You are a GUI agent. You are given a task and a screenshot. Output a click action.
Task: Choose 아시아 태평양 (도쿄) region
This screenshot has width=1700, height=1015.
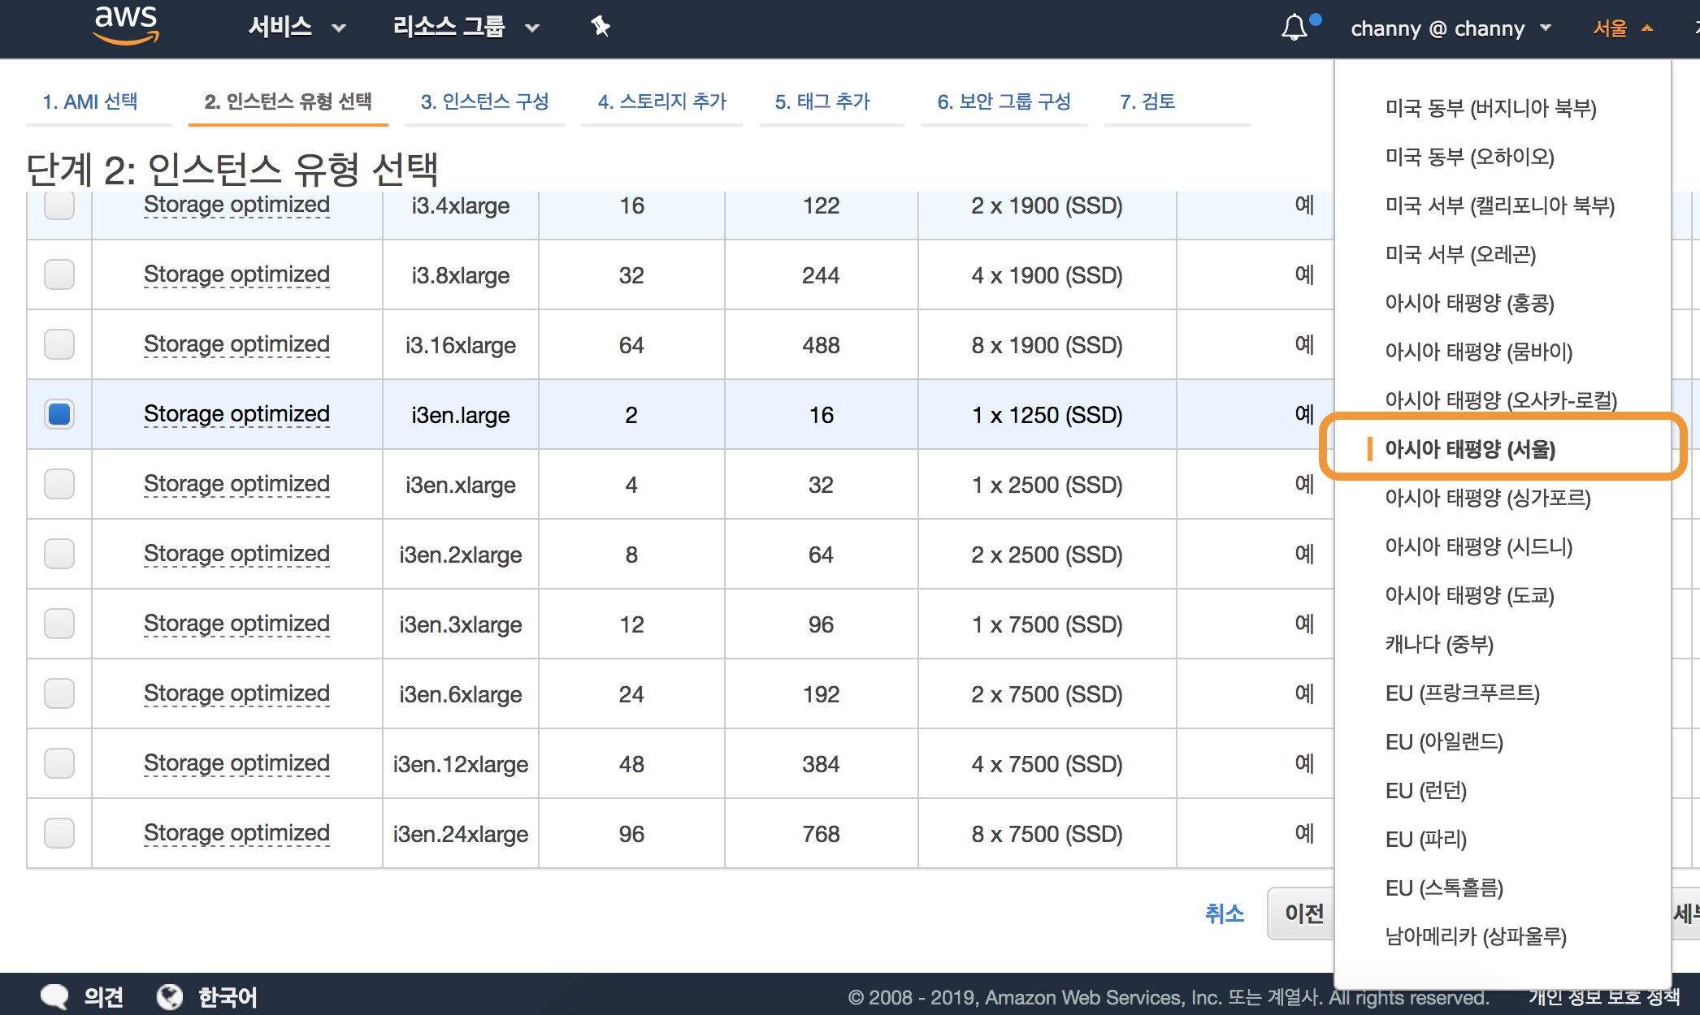click(x=1469, y=595)
